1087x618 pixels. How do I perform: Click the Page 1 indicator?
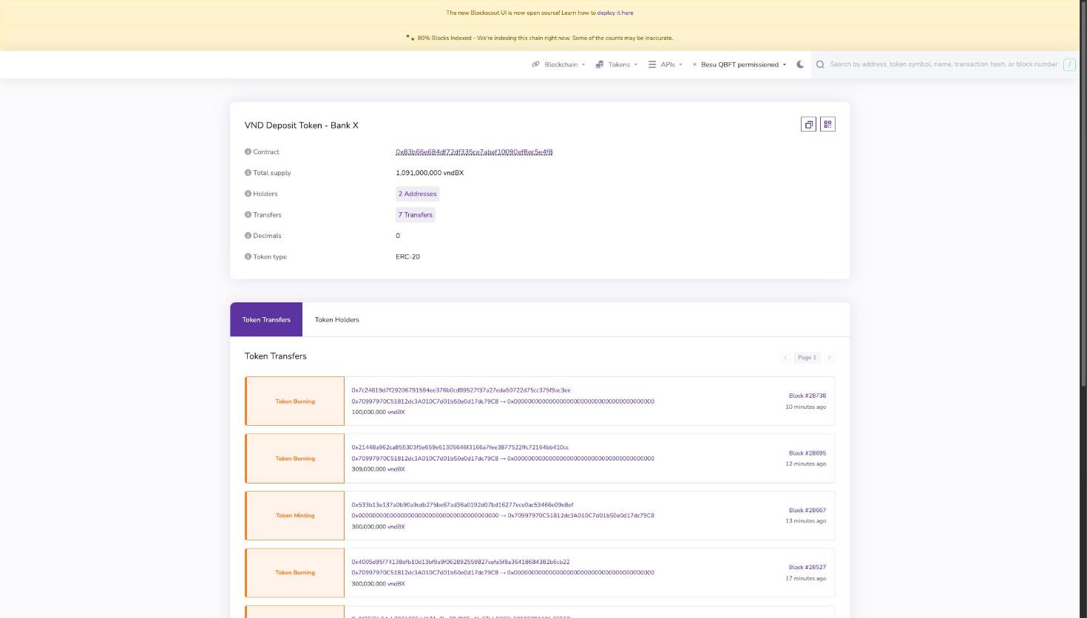click(807, 358)
